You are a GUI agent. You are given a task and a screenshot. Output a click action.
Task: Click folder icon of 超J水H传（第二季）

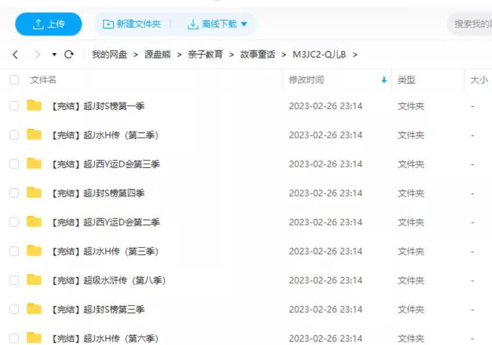tap(34, 135)
